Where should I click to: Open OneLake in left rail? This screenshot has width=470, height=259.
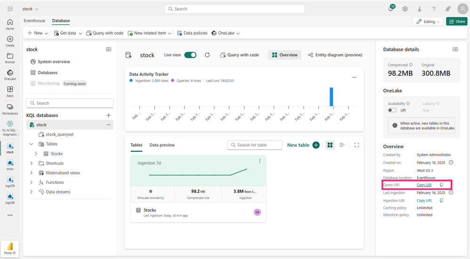point(10,75)
